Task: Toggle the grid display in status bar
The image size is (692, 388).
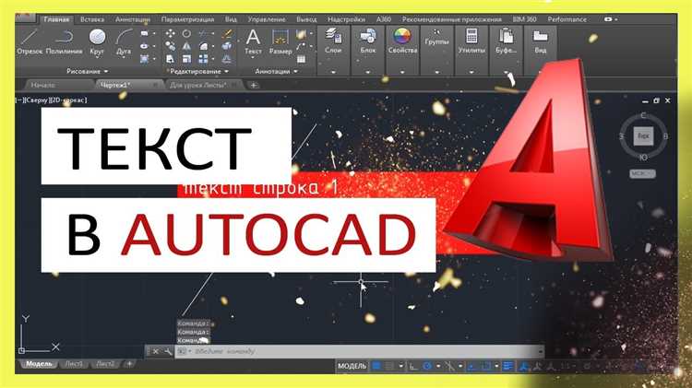Action: 376,366
